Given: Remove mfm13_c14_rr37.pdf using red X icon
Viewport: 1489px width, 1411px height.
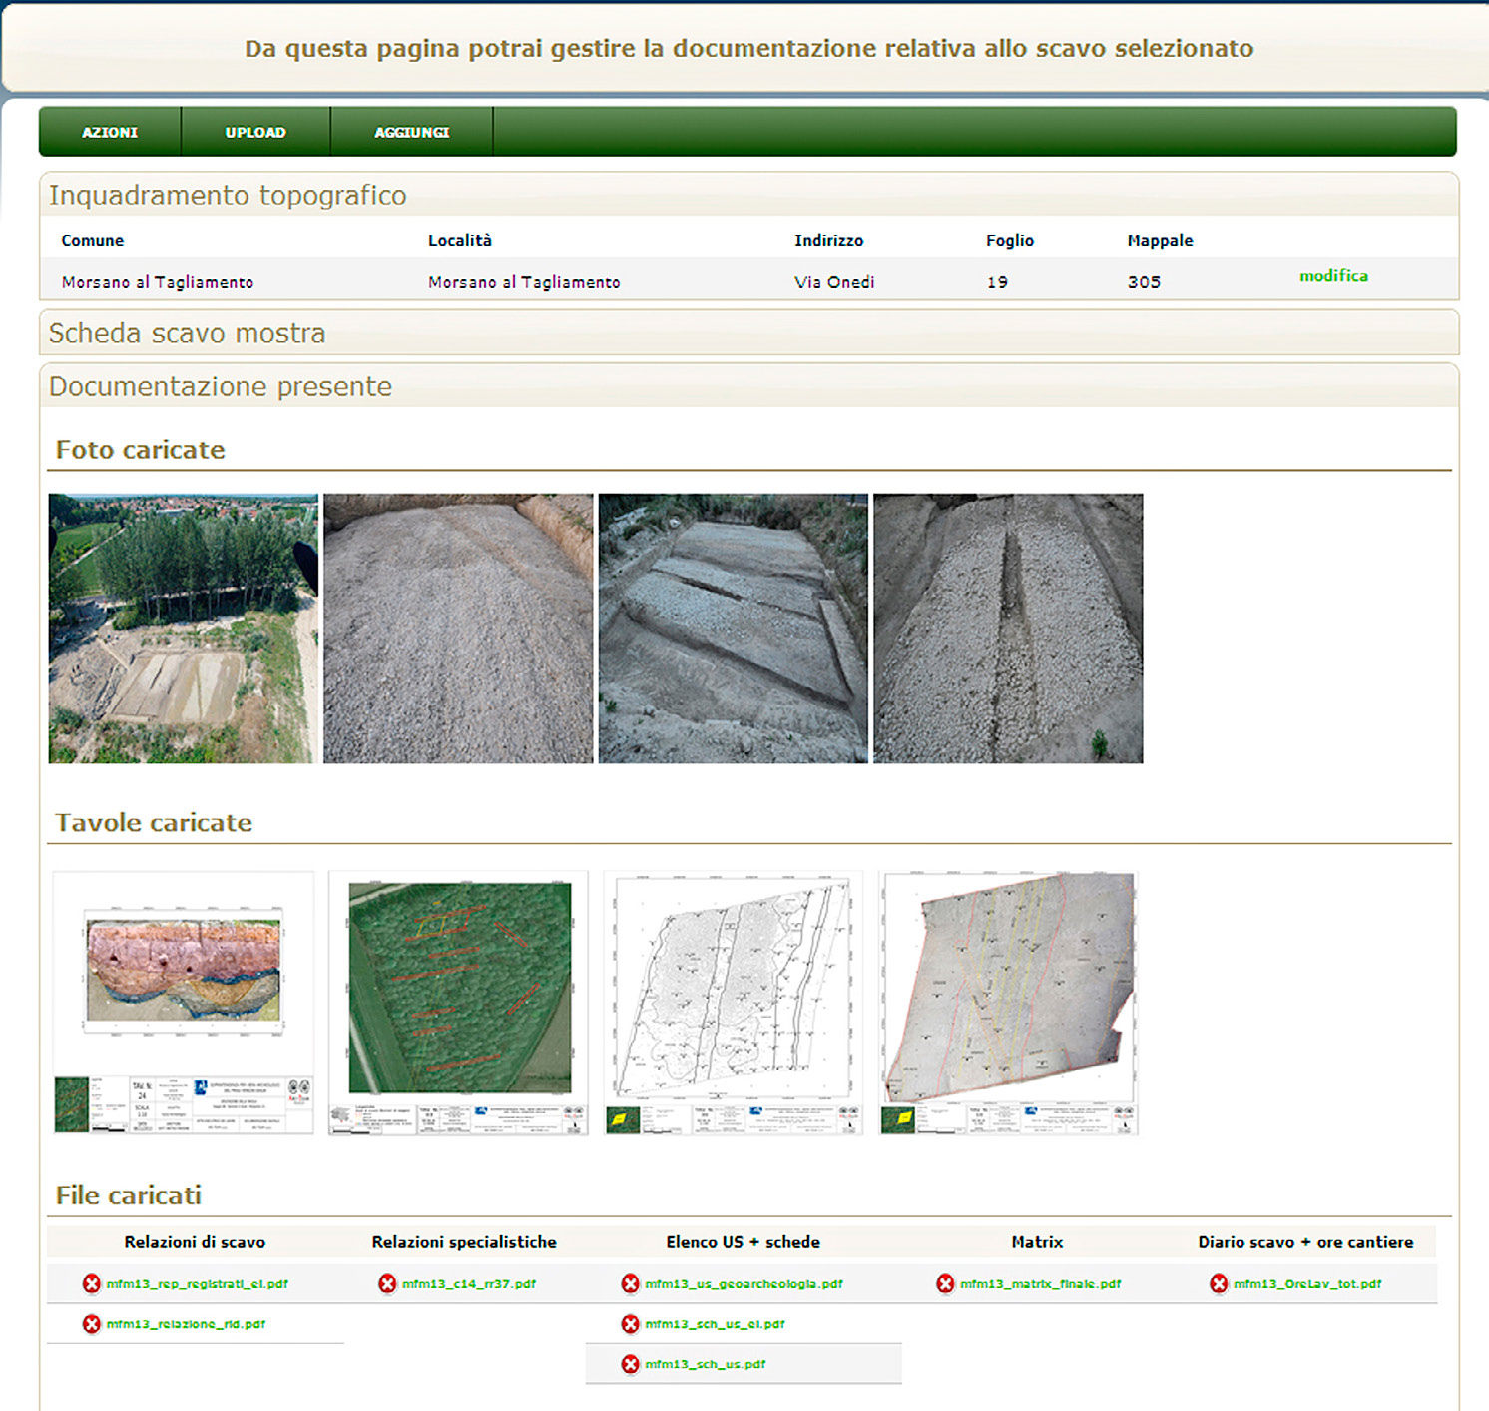Looking at the screenshot, I should point(387,1284).
